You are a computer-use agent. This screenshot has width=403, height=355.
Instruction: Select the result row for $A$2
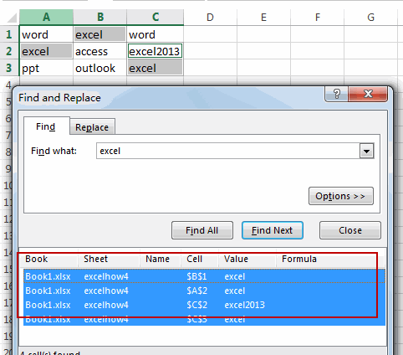point(204,291)
